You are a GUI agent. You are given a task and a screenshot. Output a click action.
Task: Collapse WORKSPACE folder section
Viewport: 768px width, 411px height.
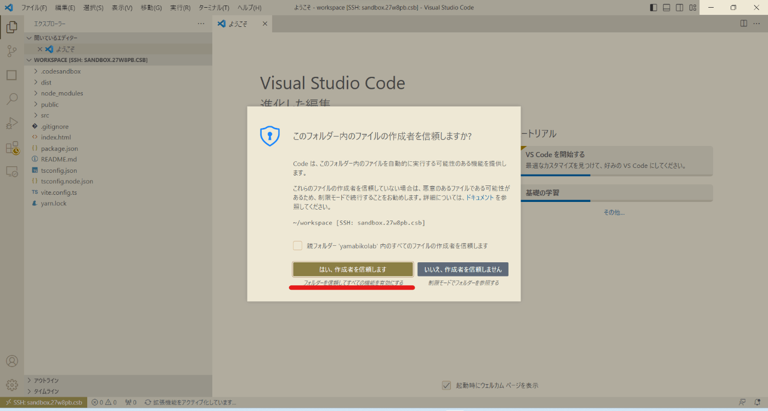(118, 60)
